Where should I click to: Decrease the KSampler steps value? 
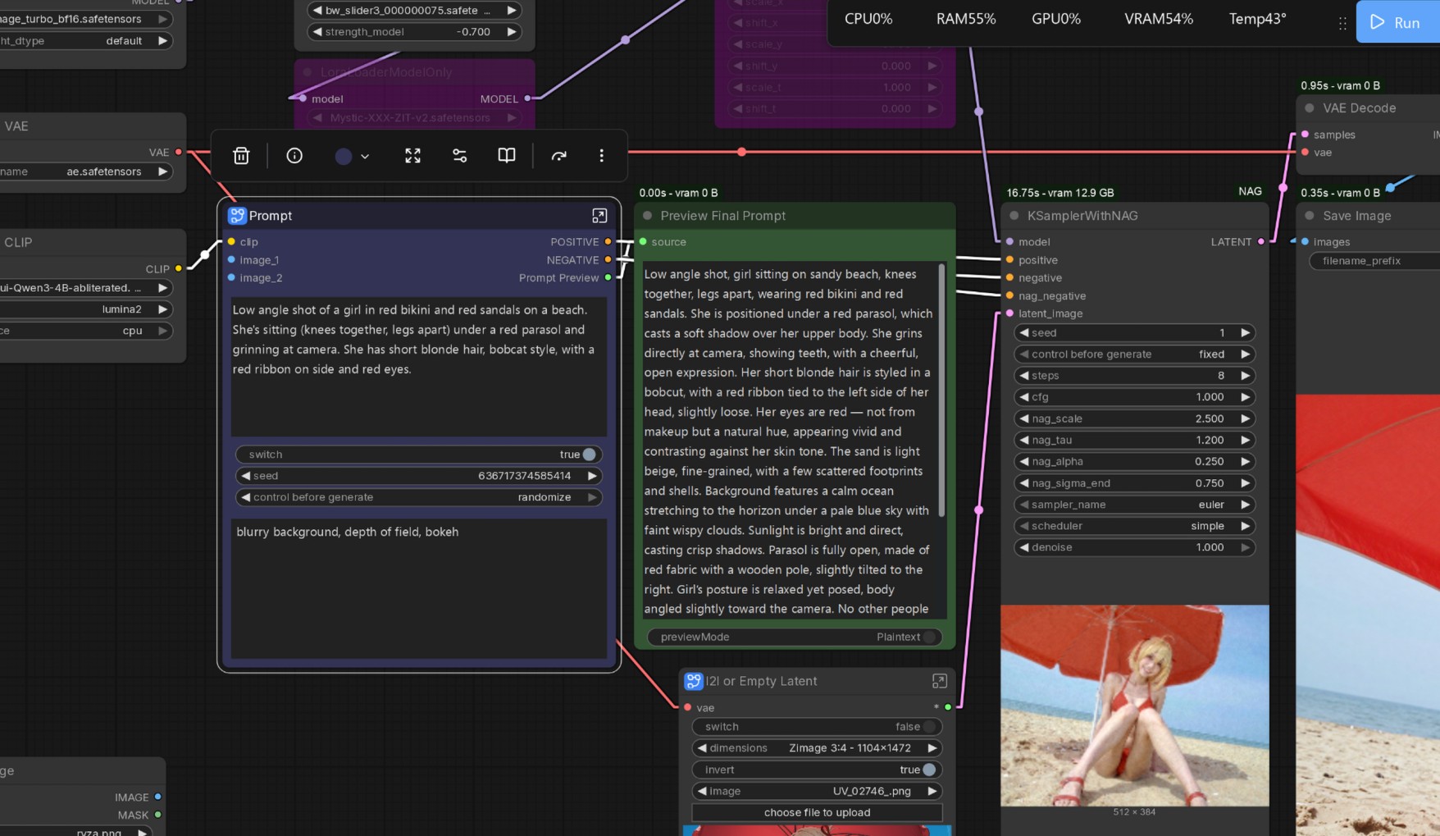[1024, 376]
